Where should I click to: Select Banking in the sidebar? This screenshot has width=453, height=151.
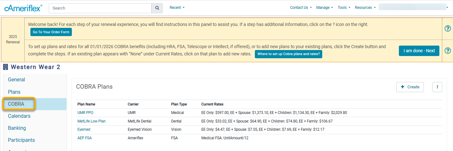[17, 128]
